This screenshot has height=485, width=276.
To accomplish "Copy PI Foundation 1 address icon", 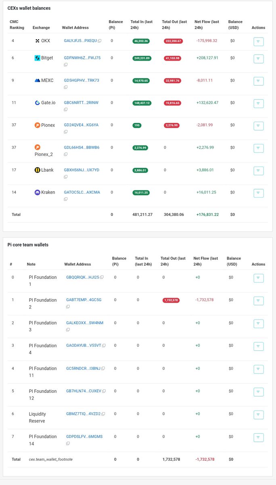I will pyautogui.click(x=102, y=277).
